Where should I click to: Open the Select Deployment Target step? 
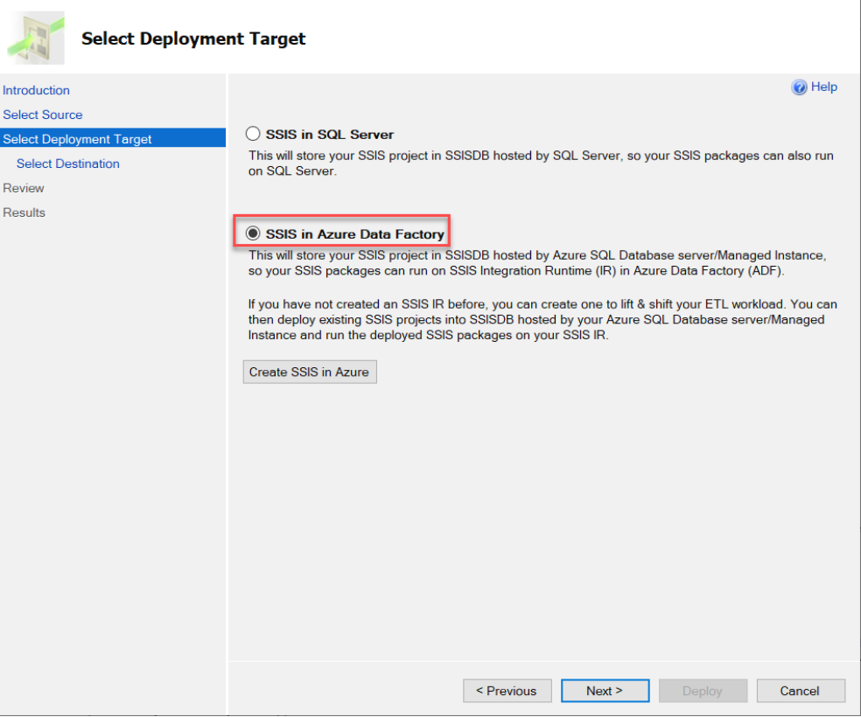(113, 138)
